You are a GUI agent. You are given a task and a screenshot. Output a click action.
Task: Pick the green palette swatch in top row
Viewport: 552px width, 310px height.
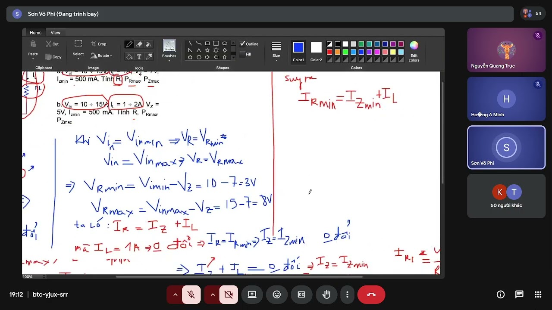coord(361,44)
